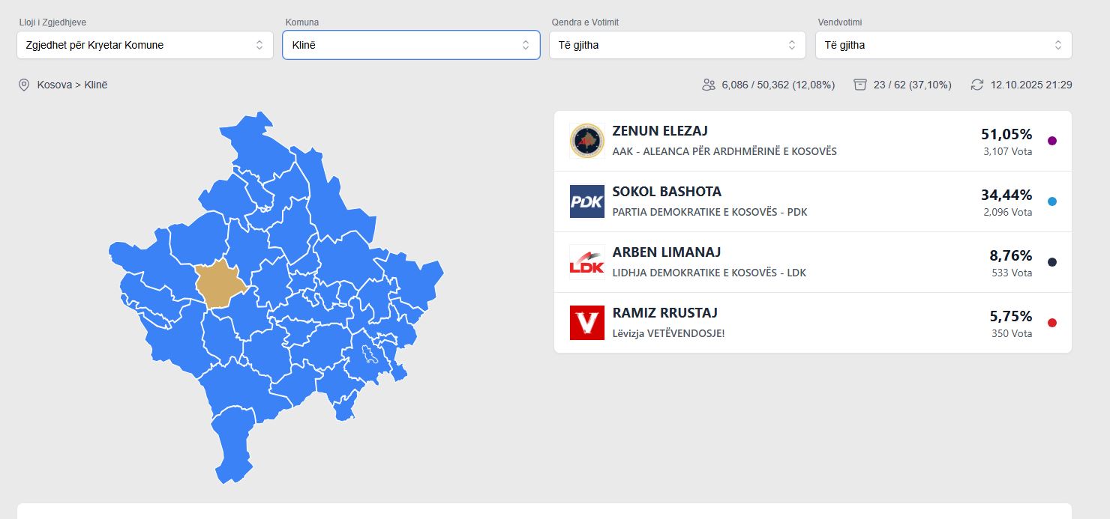Click the Vetëvendosje red V logo
1110x519 pixels.
586,323
